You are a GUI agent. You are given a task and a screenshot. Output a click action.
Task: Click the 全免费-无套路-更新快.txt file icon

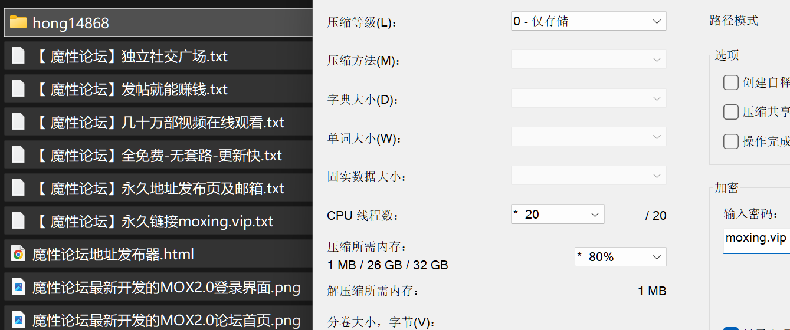tap(18, 155)
